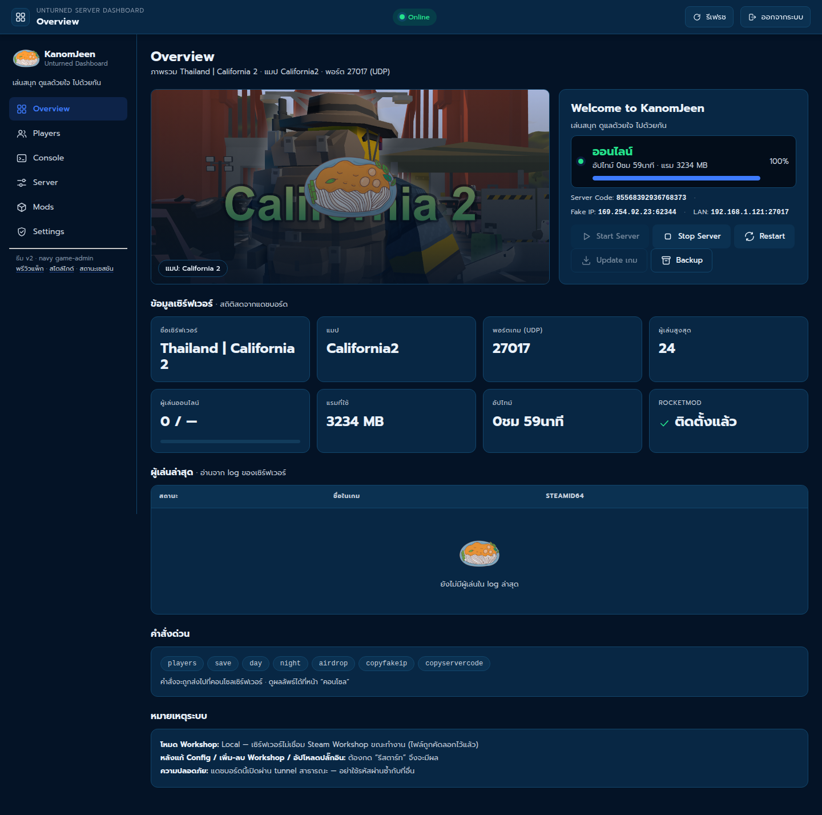Go to the Players section
The width and height of the screenshot is (822, 815).
point(68,134)
